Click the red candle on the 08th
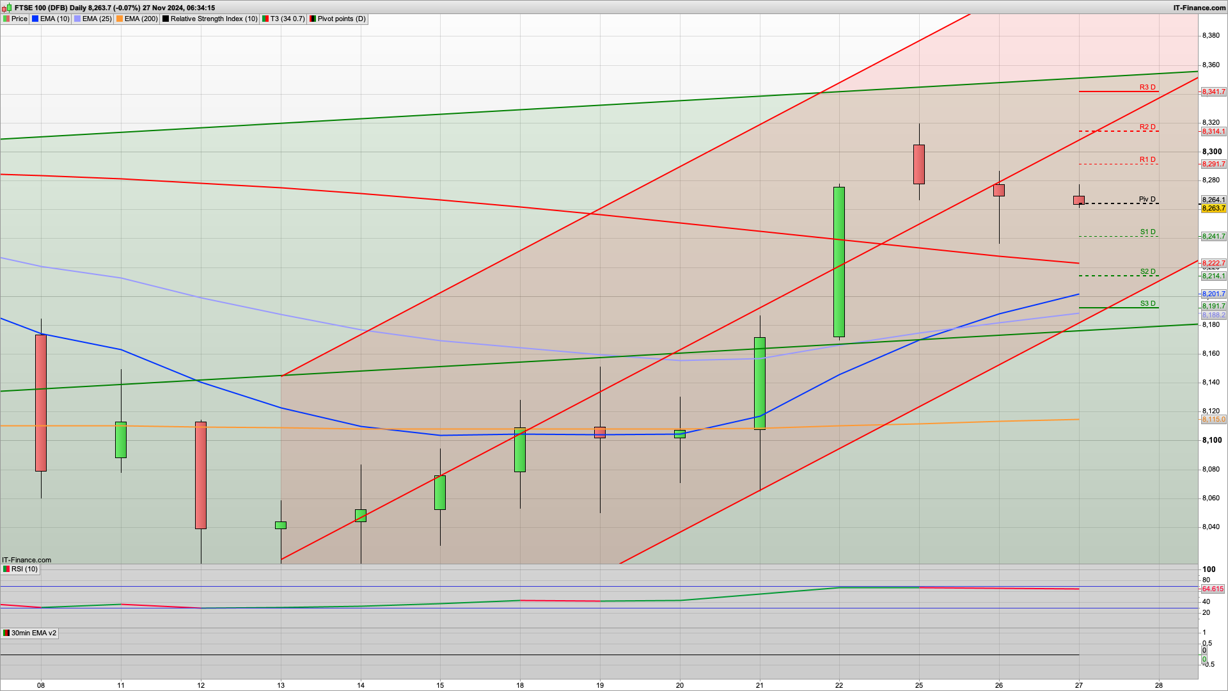 [41, 403]
